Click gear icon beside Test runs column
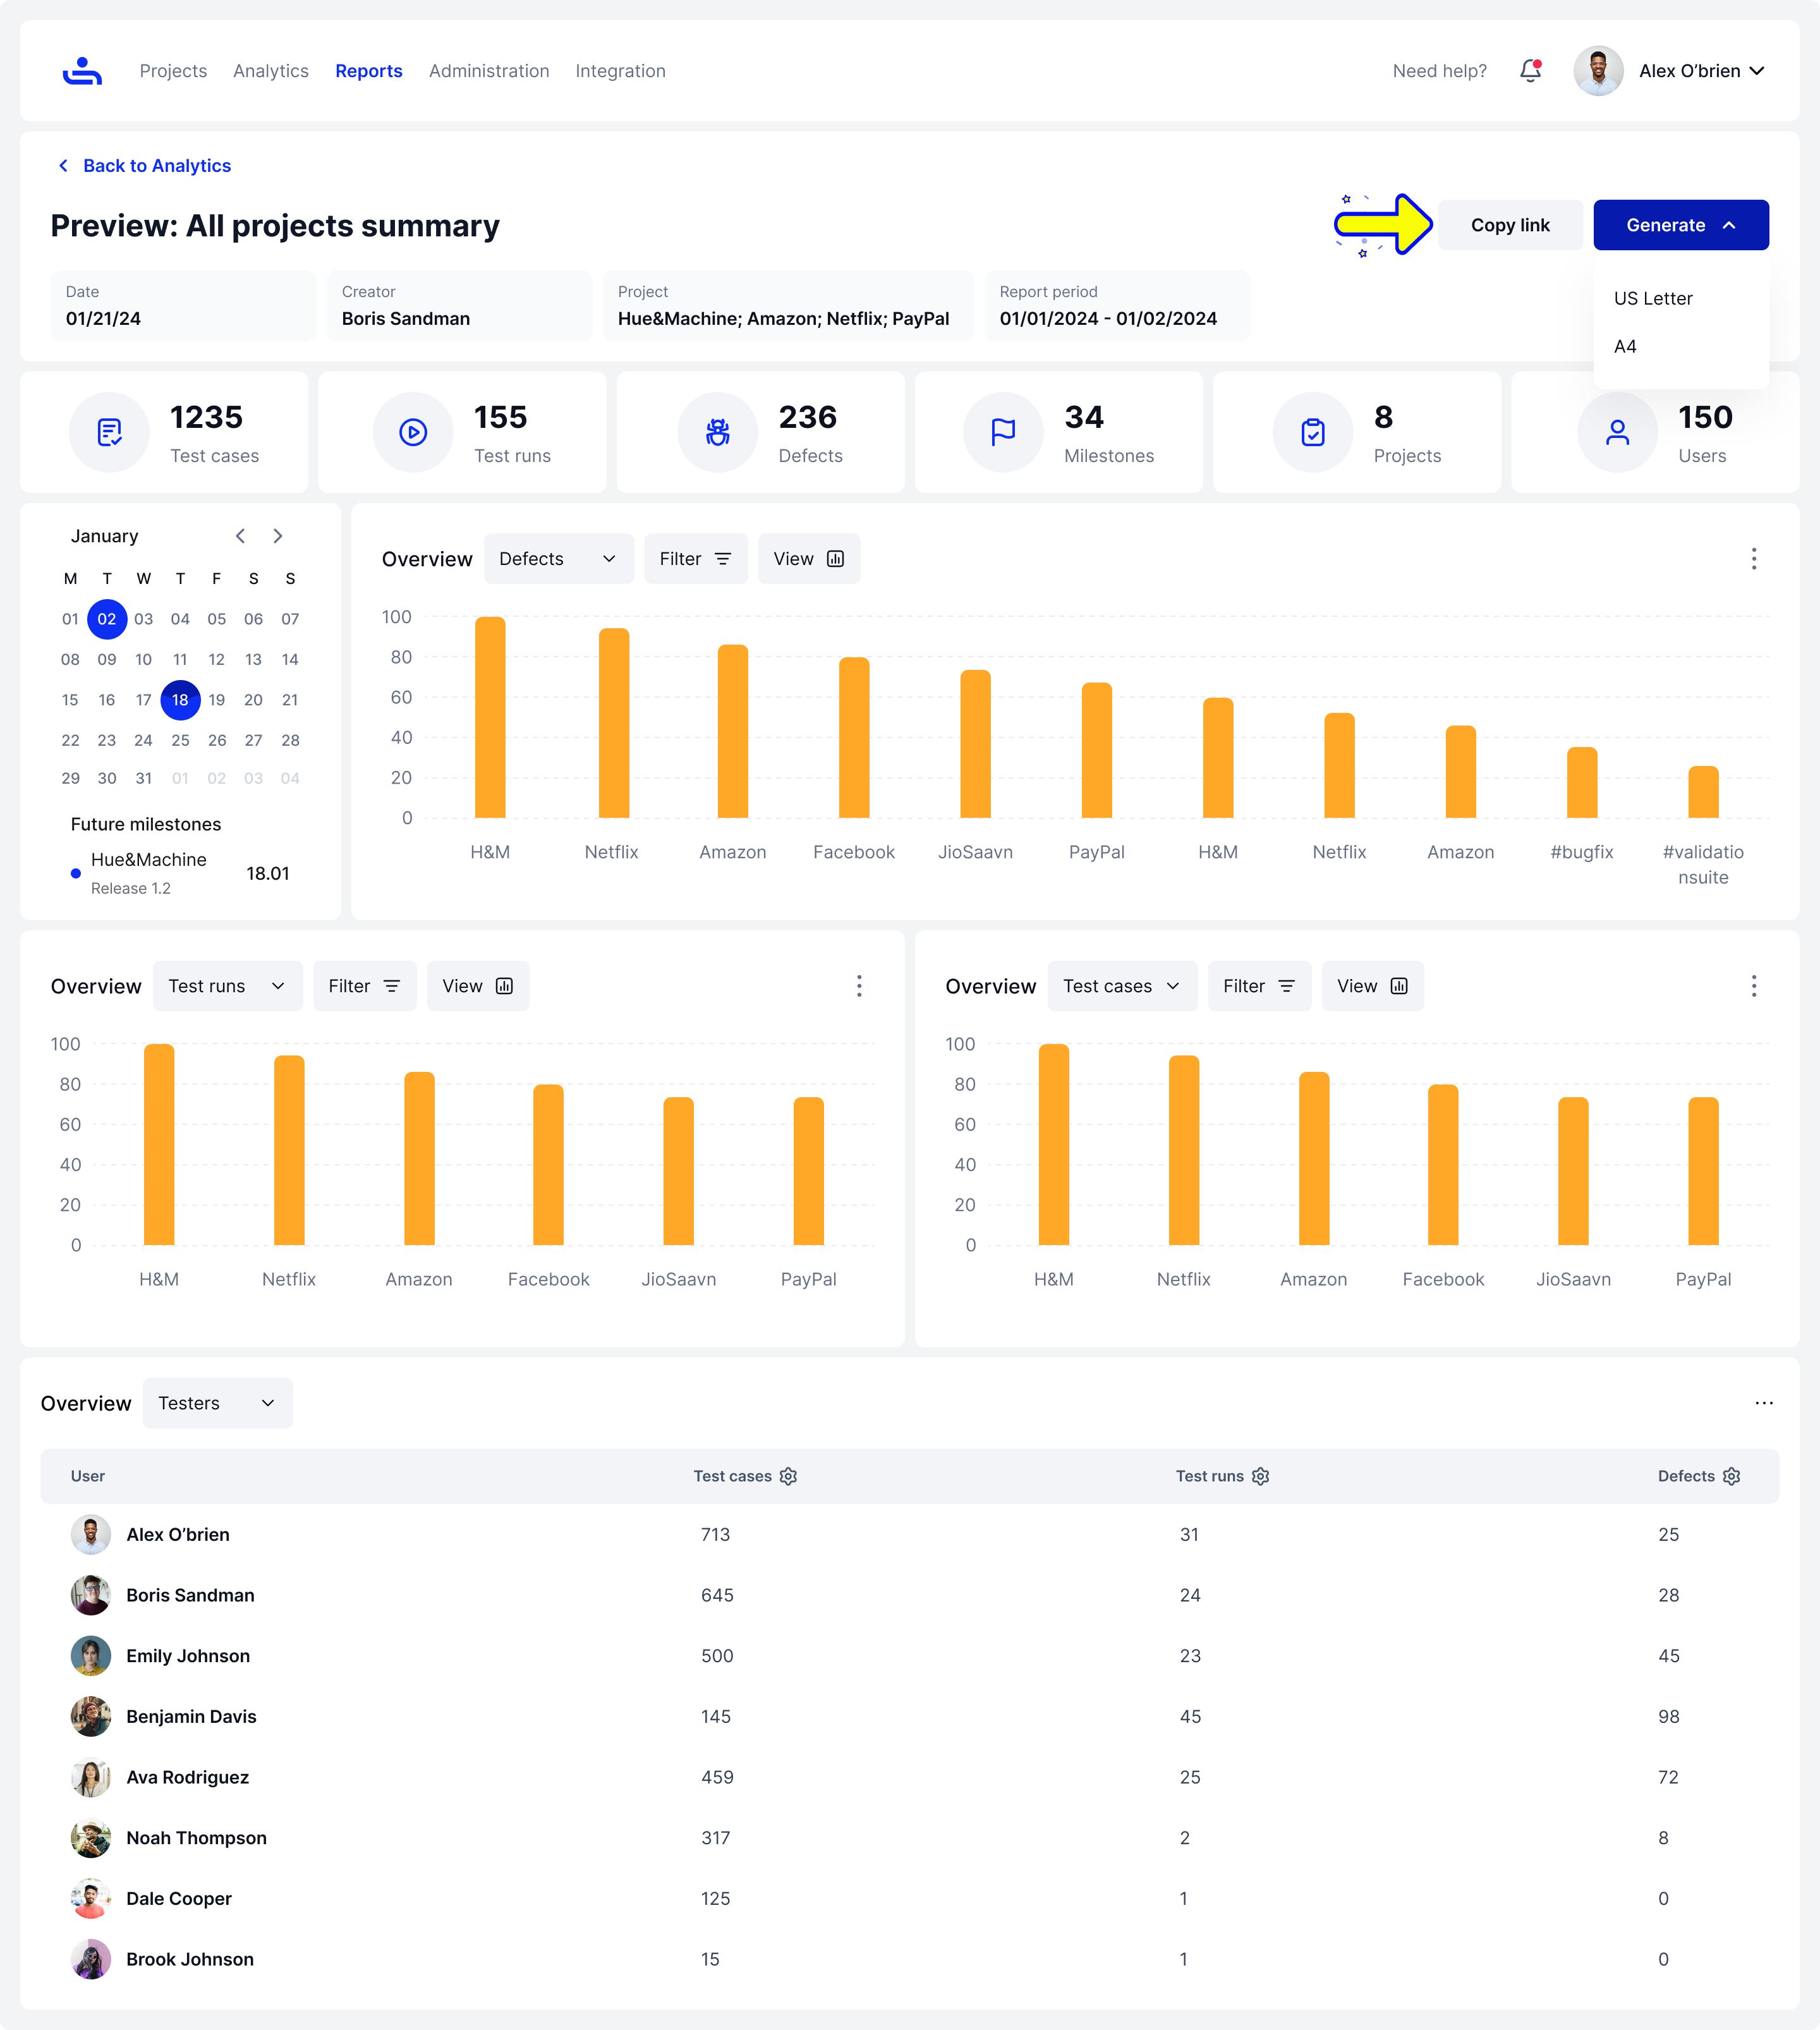 click(1260, 1476)
